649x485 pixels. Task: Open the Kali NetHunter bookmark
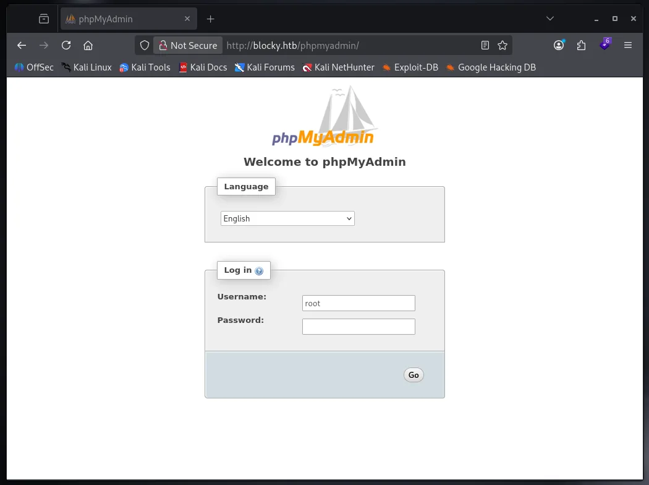coord(339,67)
